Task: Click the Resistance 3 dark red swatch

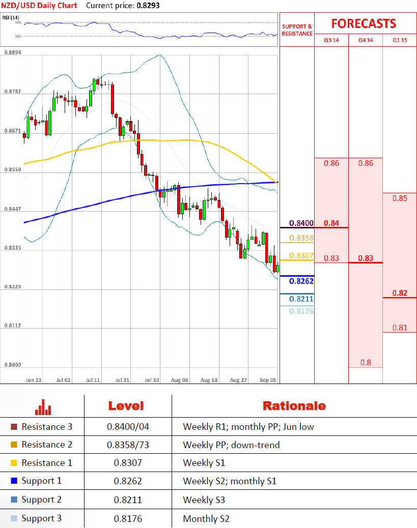Action: click(x=14, y=427)
